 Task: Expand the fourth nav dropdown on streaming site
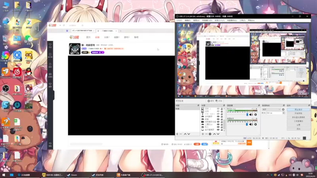[x=116, y=37]
